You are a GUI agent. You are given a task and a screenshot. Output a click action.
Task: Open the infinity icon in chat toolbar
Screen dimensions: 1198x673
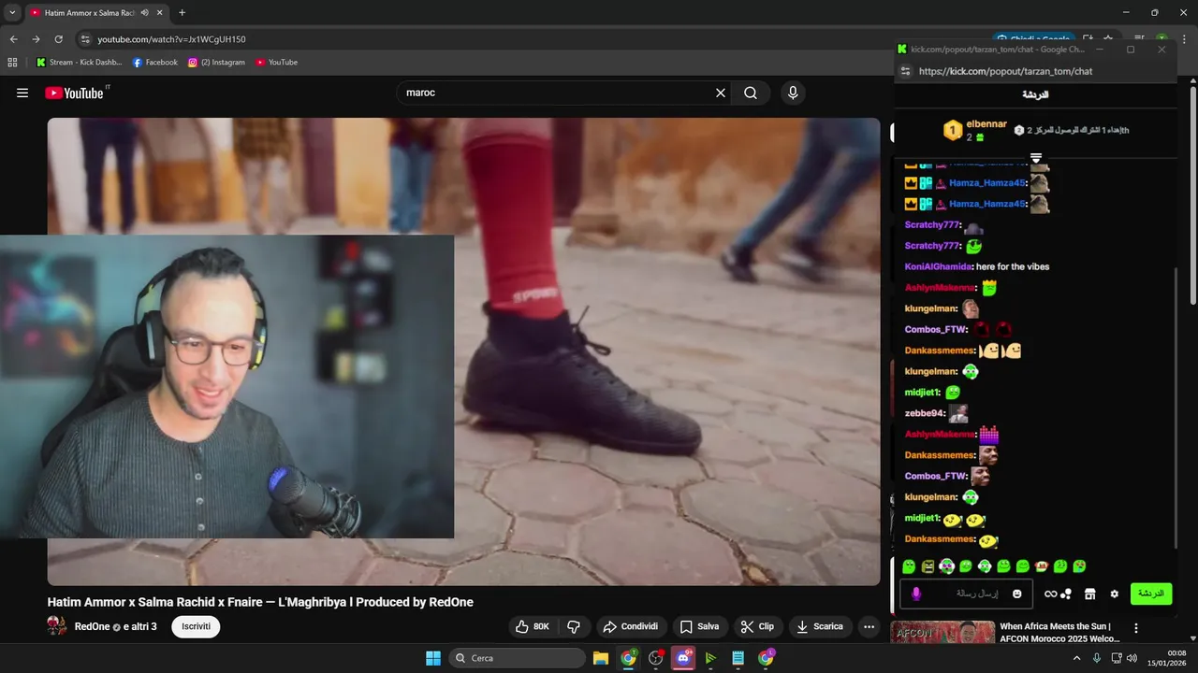[1050, 594]
